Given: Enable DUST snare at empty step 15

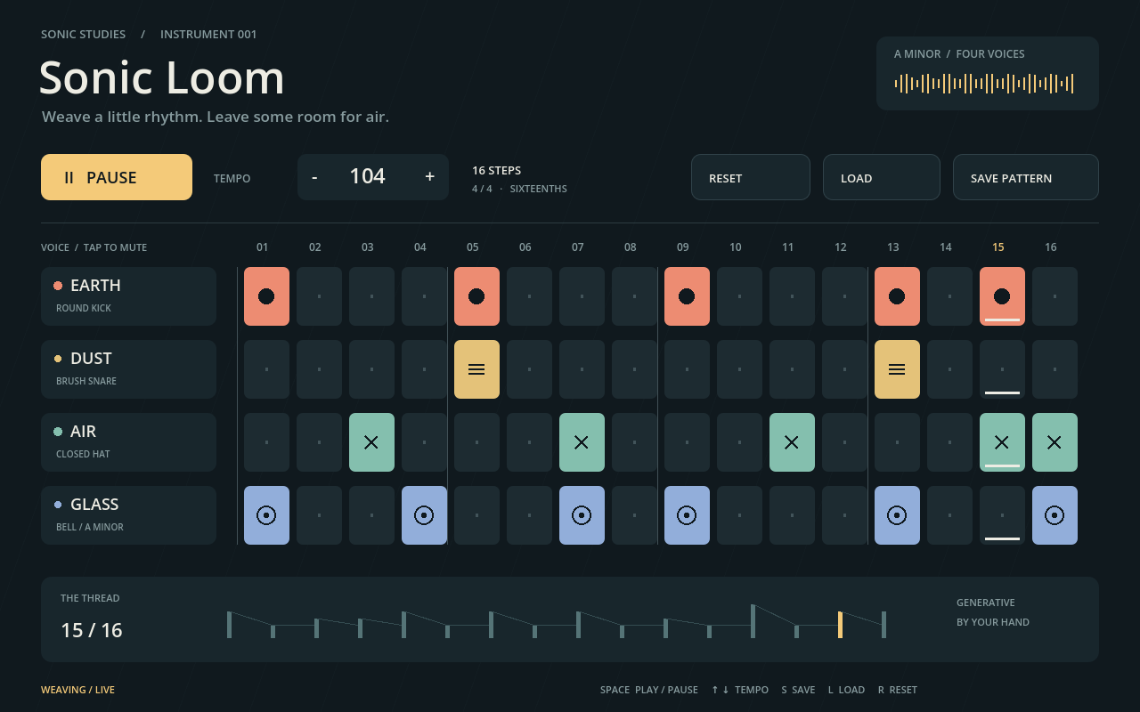Looking at the screenshot, I should pyautogui.click(x=1002, y=369).
